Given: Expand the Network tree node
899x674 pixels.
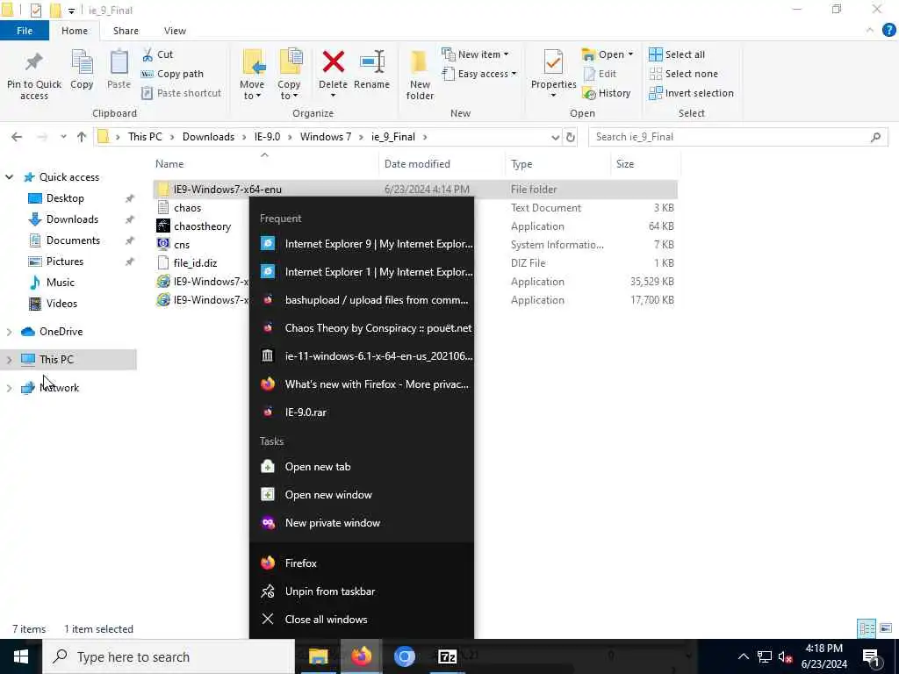Looking at the screenshot, I should click(x=9, y=388).
